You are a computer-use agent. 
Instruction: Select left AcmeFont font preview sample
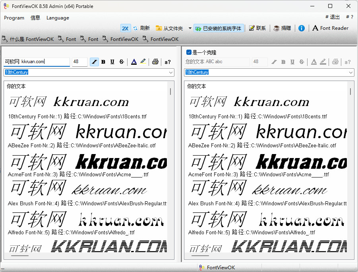pyautogui.click(x=89, y=162)
